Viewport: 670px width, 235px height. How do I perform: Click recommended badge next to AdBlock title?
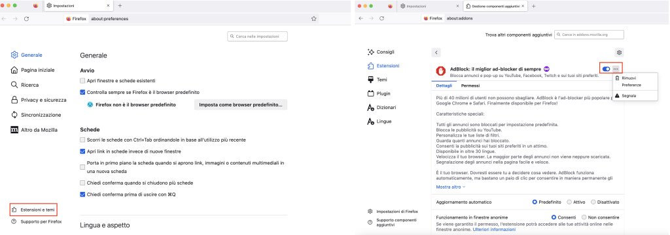pyautogui.click(x=546, y=69)
